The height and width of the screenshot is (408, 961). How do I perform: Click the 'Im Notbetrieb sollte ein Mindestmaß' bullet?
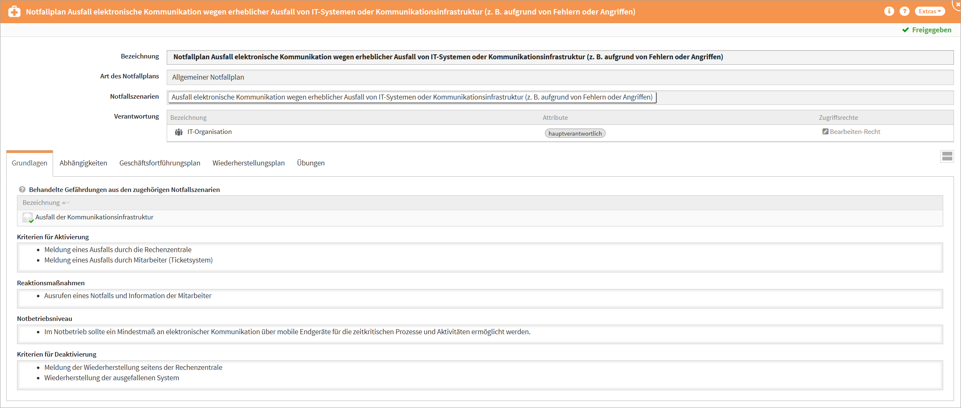click(x=287, y=332)
